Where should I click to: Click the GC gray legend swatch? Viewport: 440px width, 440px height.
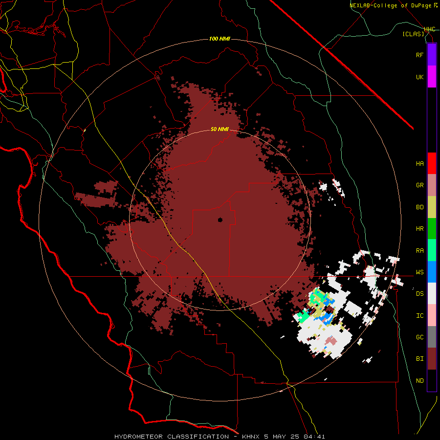[x=432, y=337]
